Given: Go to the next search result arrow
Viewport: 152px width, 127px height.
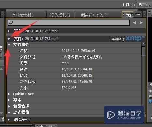Looking at the screenshot, I should pos(141,23).
